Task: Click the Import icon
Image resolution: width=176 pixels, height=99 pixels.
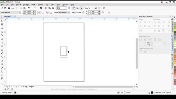Action: pyautogui.click(x=46, y=8)
